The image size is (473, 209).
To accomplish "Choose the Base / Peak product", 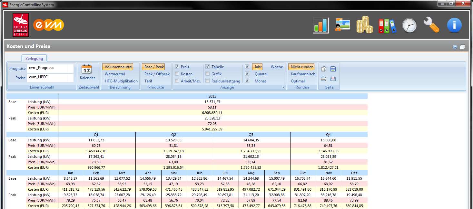I will [153, 67].
